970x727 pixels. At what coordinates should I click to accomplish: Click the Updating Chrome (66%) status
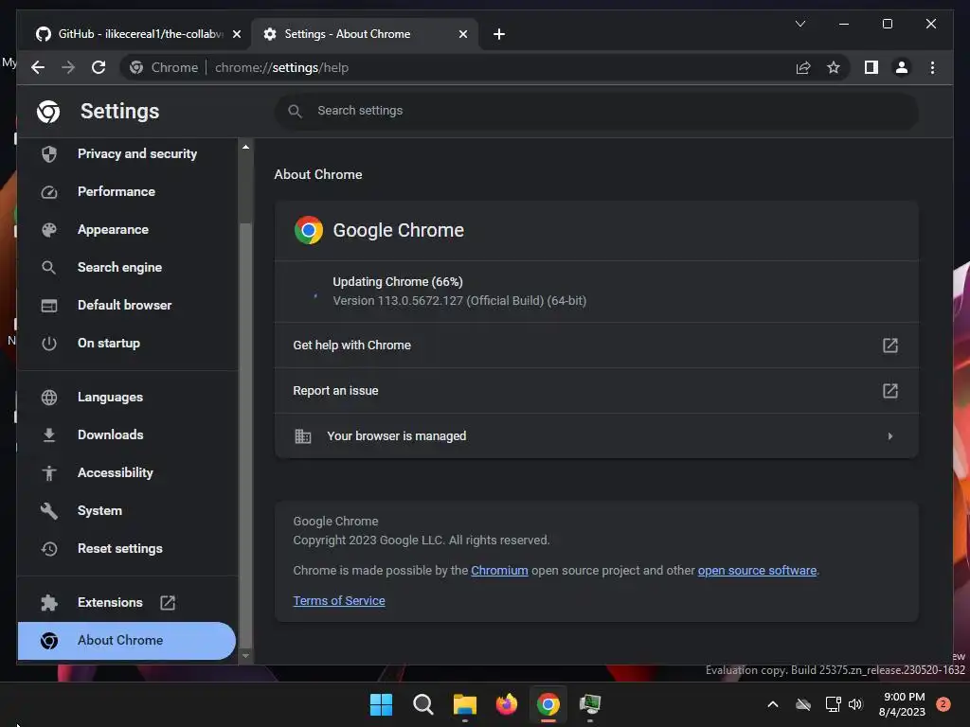pos(398,282)
